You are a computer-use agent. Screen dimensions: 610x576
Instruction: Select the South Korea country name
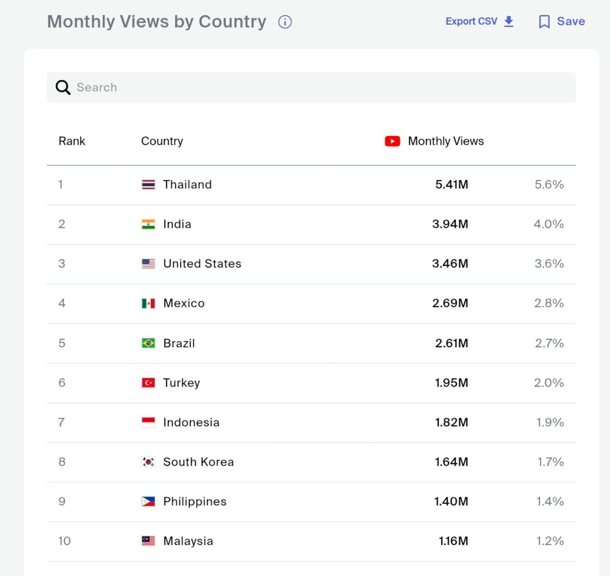(198, 462)
